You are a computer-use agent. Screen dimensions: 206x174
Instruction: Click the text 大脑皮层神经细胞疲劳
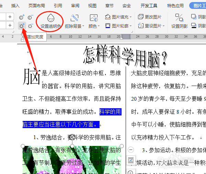(158, 73)
